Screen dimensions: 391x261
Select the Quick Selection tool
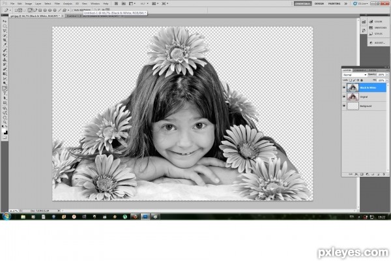click(5, 35)
